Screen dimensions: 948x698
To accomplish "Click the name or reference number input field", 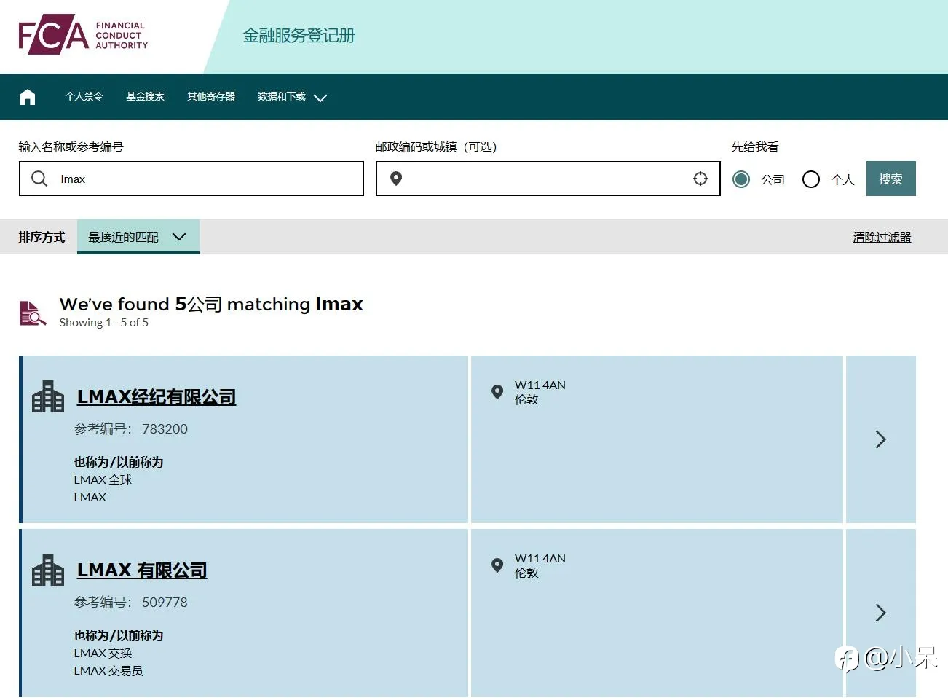I will click(x=191, y=179).
